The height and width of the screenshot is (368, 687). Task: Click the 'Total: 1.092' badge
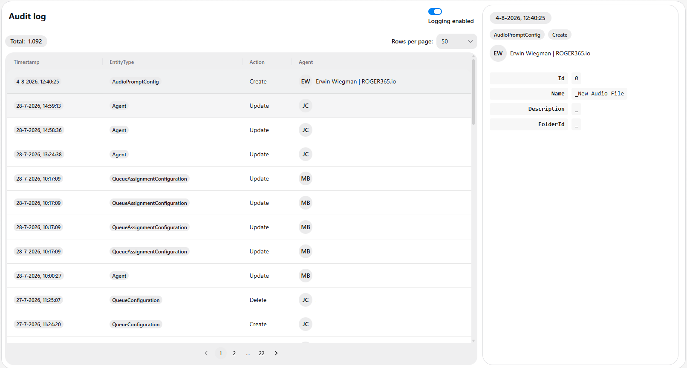26,41
